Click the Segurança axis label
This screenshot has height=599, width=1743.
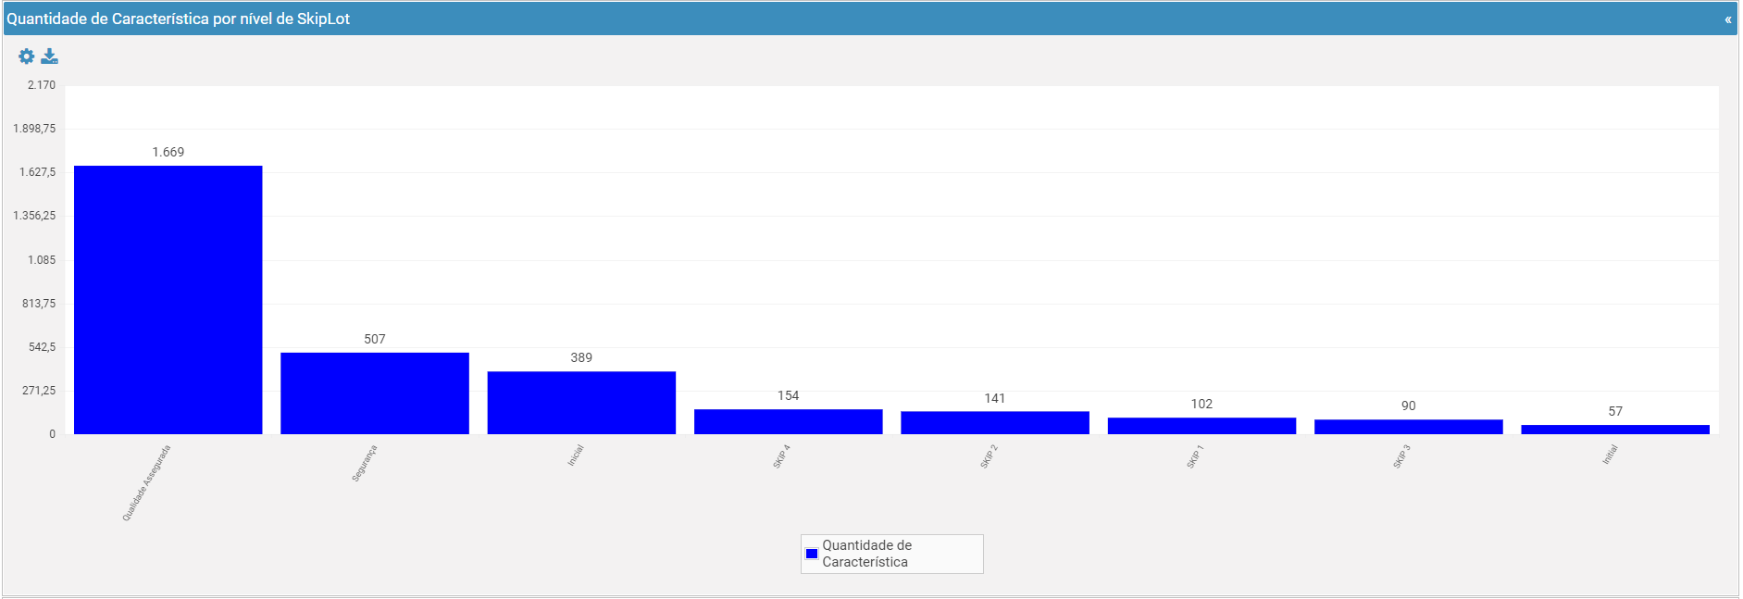[365, 463]
